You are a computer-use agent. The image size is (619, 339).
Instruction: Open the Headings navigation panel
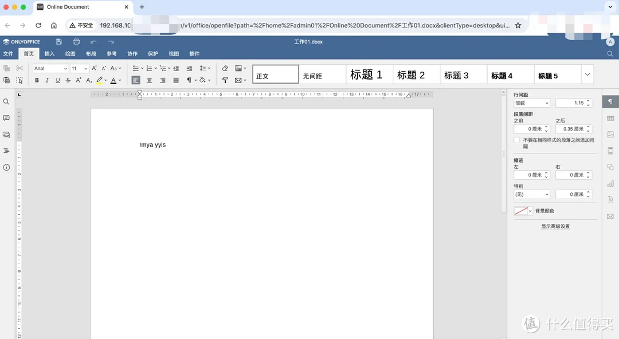tap(6, 151)
